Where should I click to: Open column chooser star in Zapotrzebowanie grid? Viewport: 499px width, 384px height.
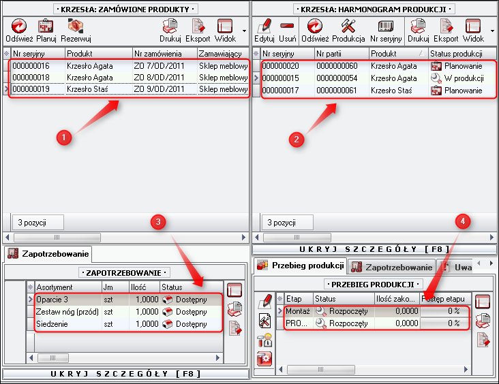tap(31, 287)
